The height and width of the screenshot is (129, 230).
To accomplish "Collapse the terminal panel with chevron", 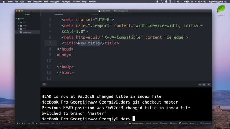I will 200,85.
